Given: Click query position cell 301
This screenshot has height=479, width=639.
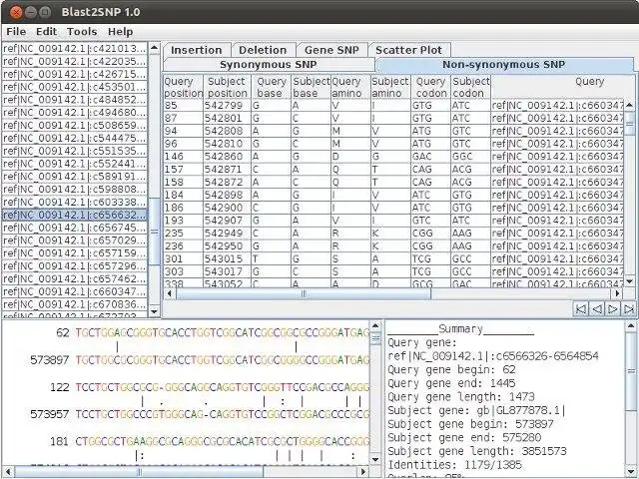Looking at the screenshot, I should pos(183,259).
